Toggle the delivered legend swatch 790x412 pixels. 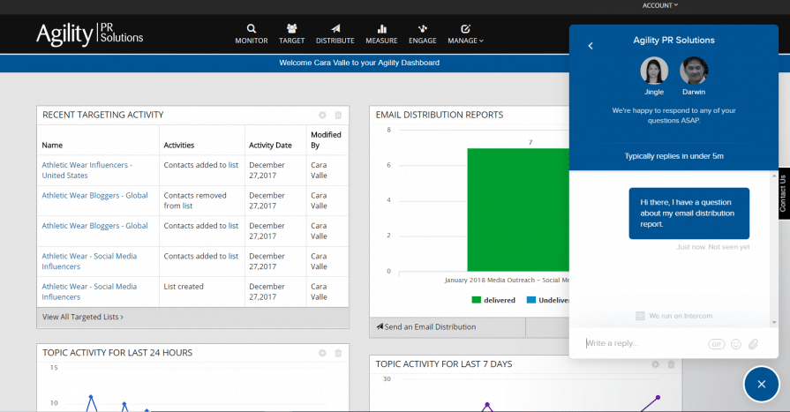coord(476,300)
